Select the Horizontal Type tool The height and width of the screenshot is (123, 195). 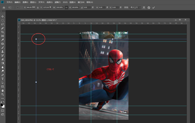tap(3, 79)
